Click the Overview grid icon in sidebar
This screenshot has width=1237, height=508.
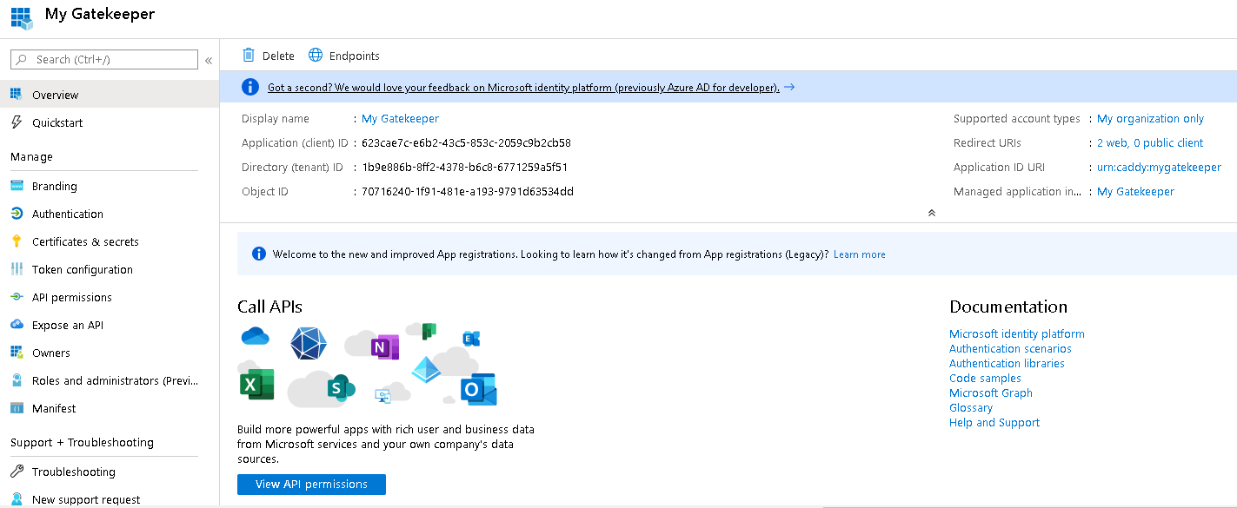(x=16, y=95)
